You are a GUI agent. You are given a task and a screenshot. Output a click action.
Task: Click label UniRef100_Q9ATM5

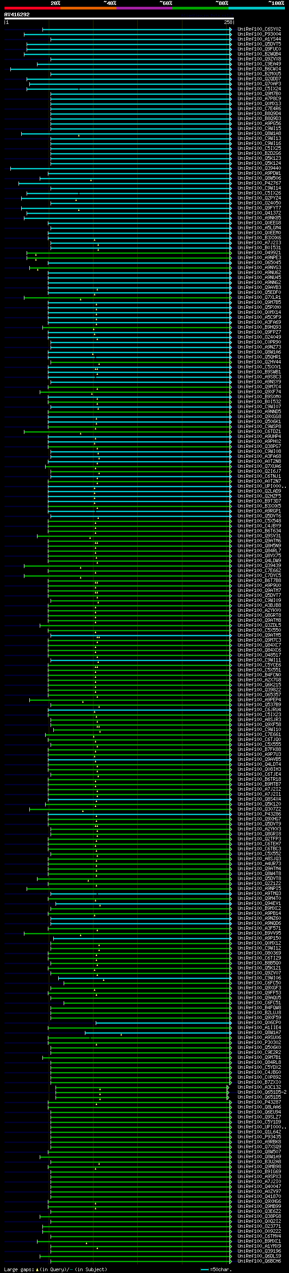pos(259,635)
